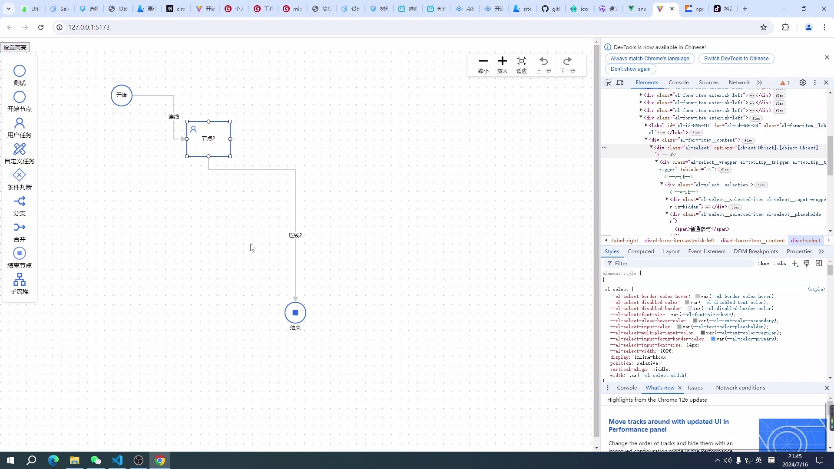This screenshot has height=469, width=834.
Task: Click the el-select-input-focus-border-color blue swatch
Action: [713, 339]
